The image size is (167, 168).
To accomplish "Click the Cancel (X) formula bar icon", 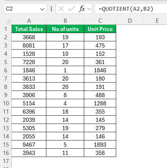I will click(61, 9).
